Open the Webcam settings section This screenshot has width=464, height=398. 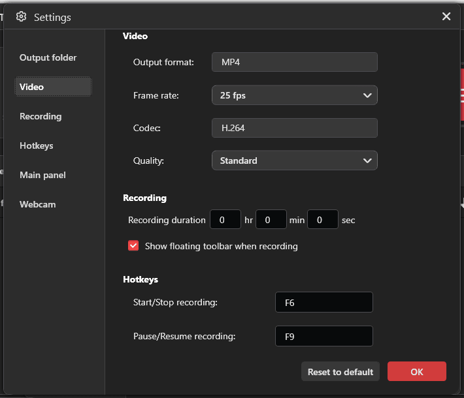38,204
